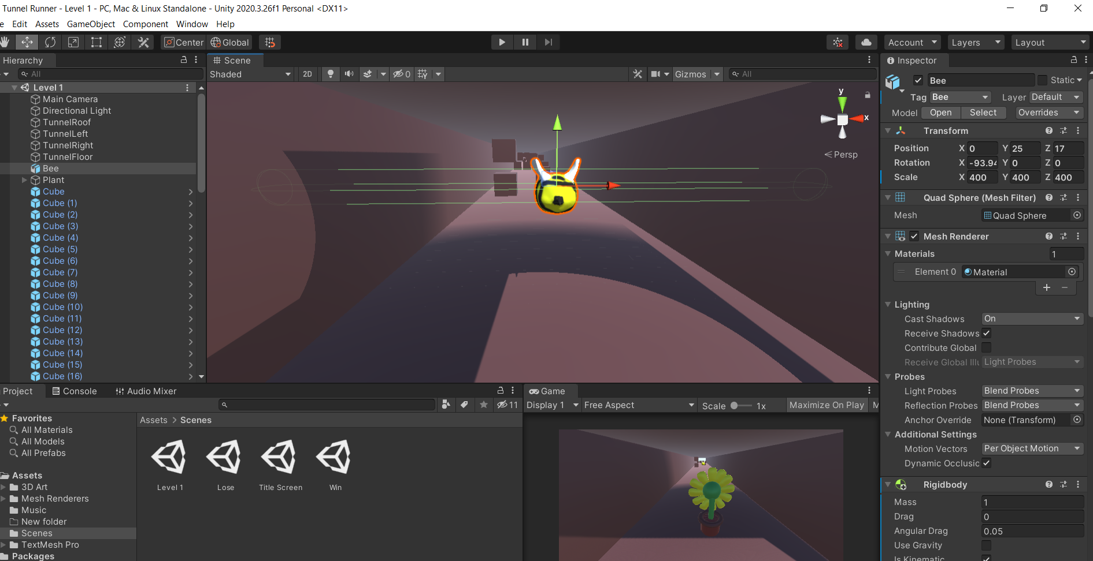Toggle 2D scene view mode
This screenshot has height=561, width=1093.
pos(307,74)
